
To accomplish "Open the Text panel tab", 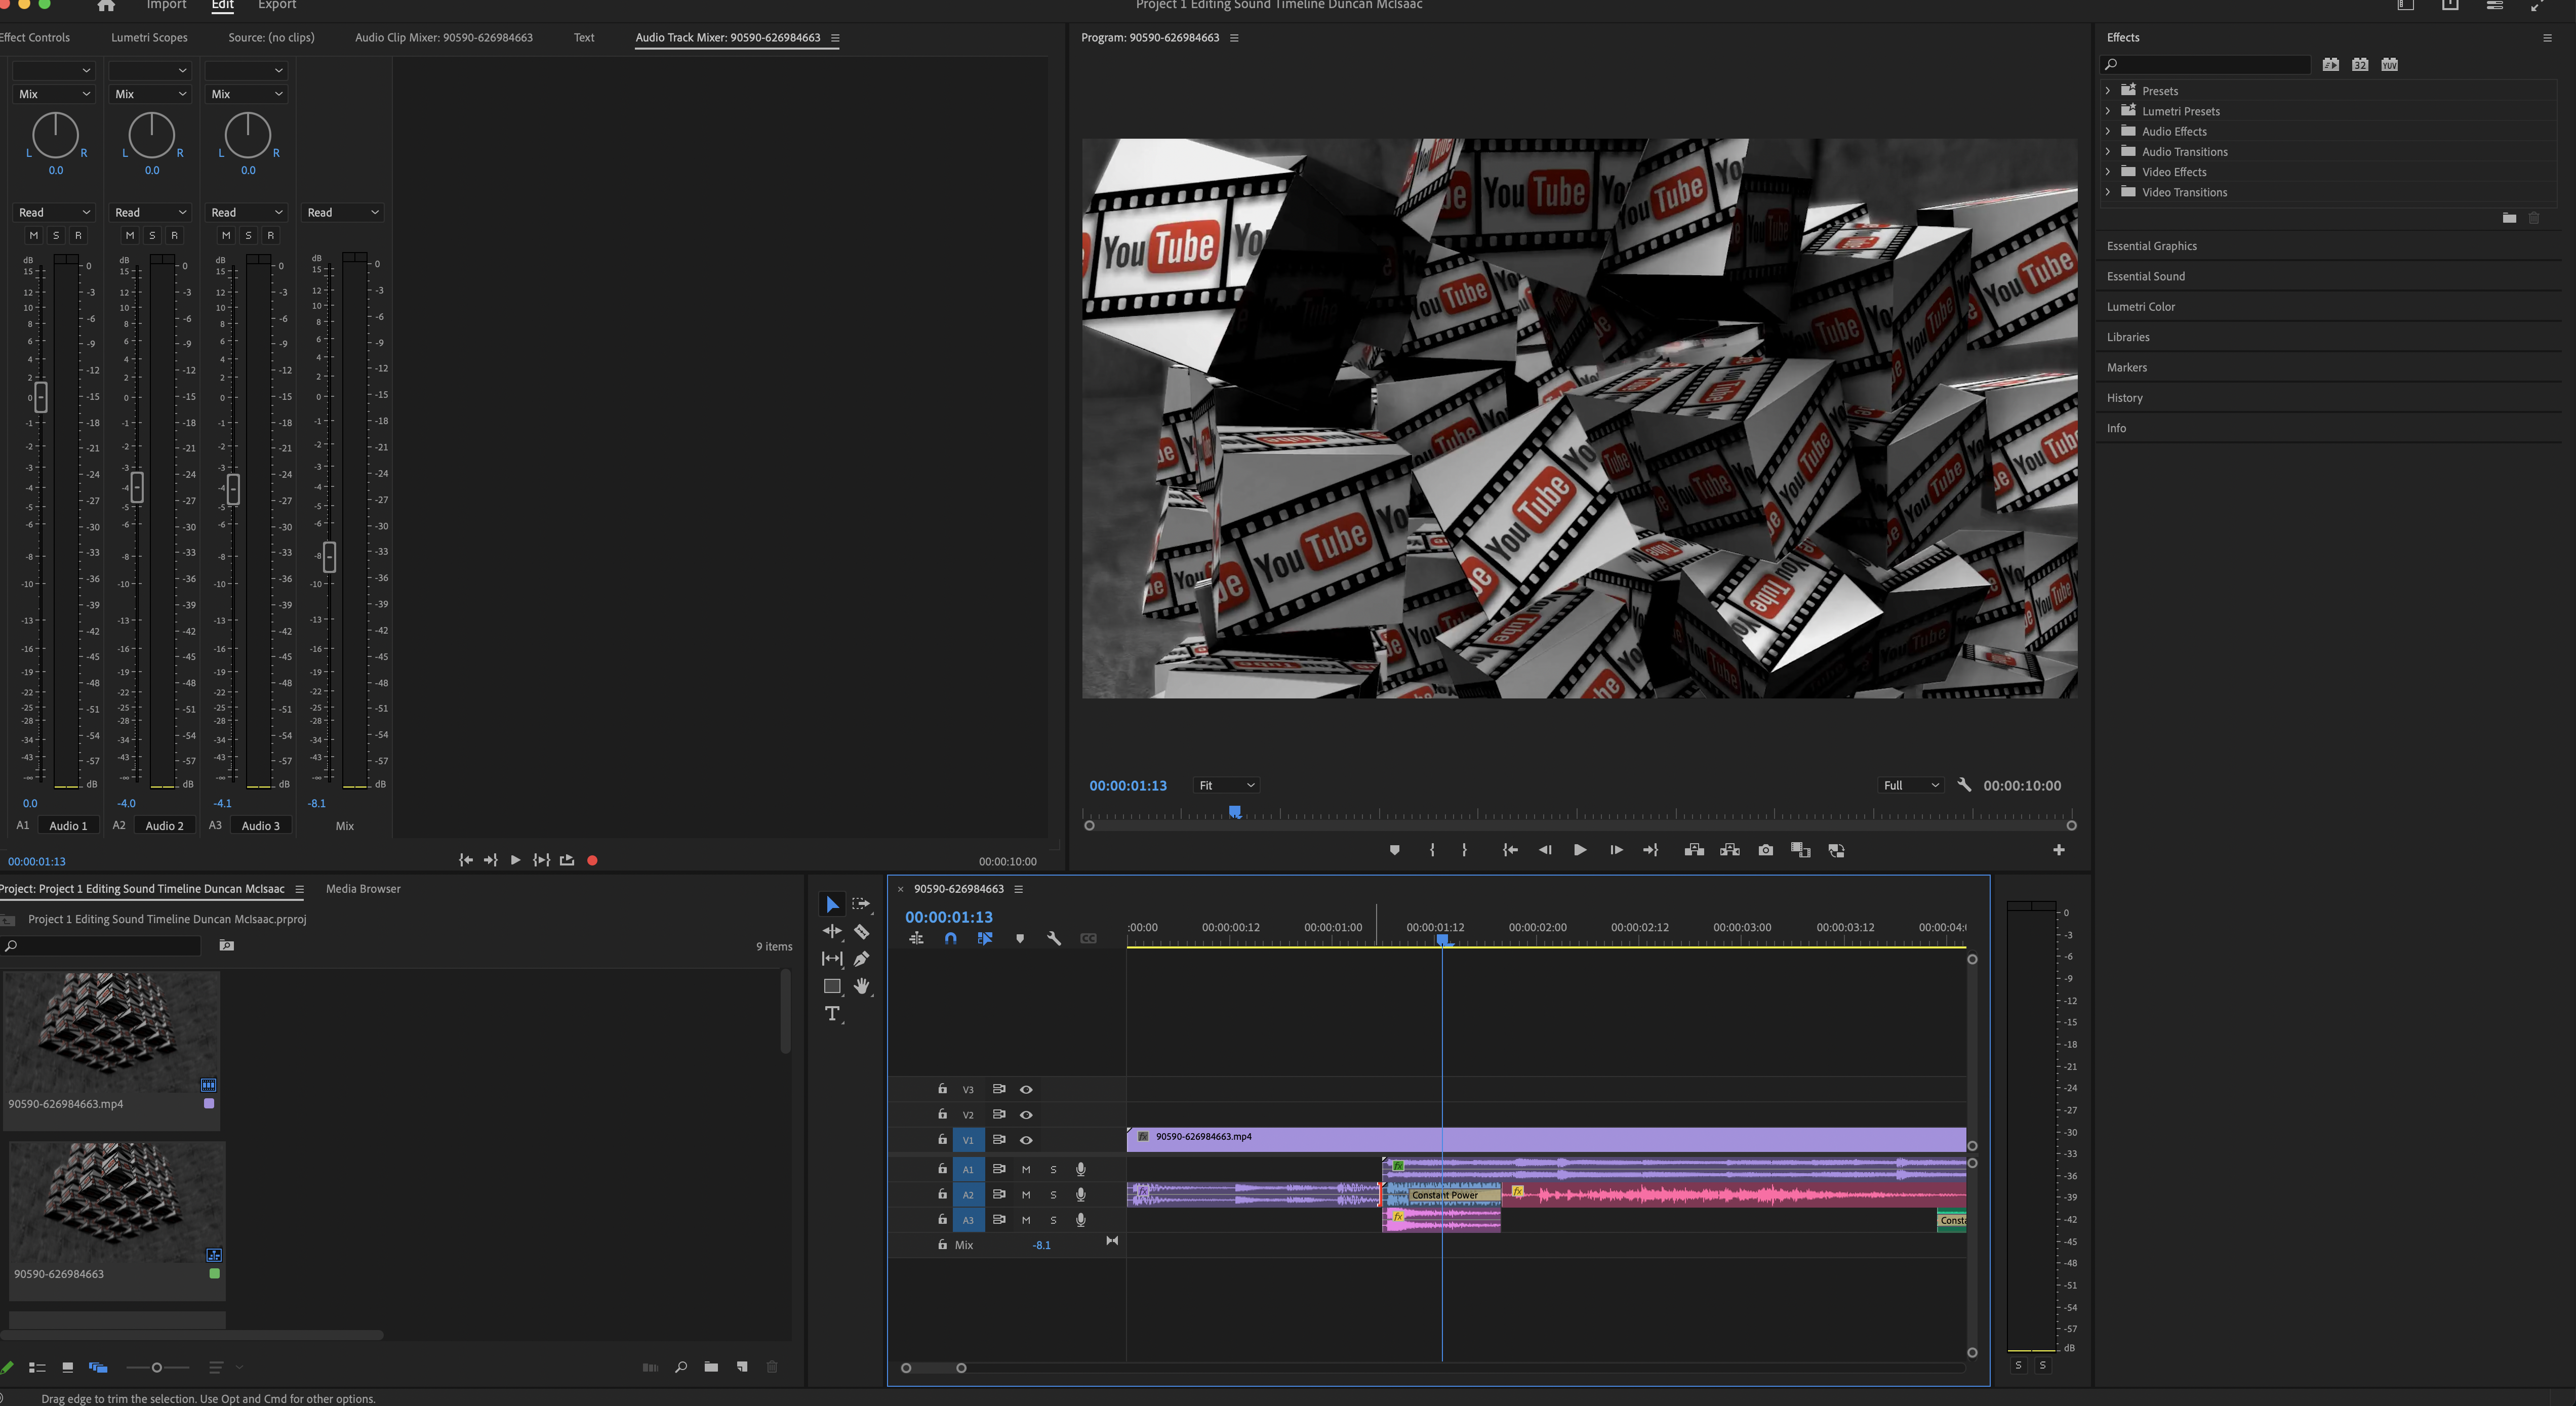I will 584,37.
